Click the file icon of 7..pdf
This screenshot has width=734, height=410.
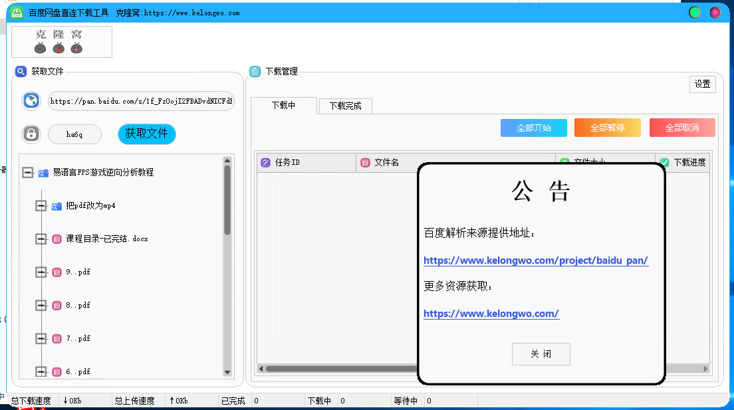(x=57, y=339)
